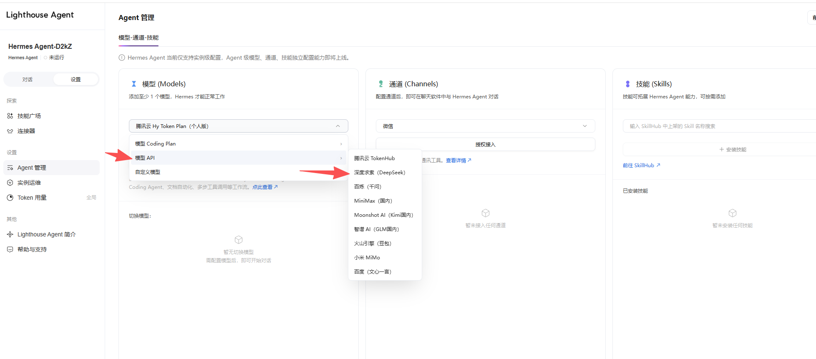Choose 百度 (文心一言) from submenu
The width and height of the screenshot is (816, 359).
click(x=385, y=271)
